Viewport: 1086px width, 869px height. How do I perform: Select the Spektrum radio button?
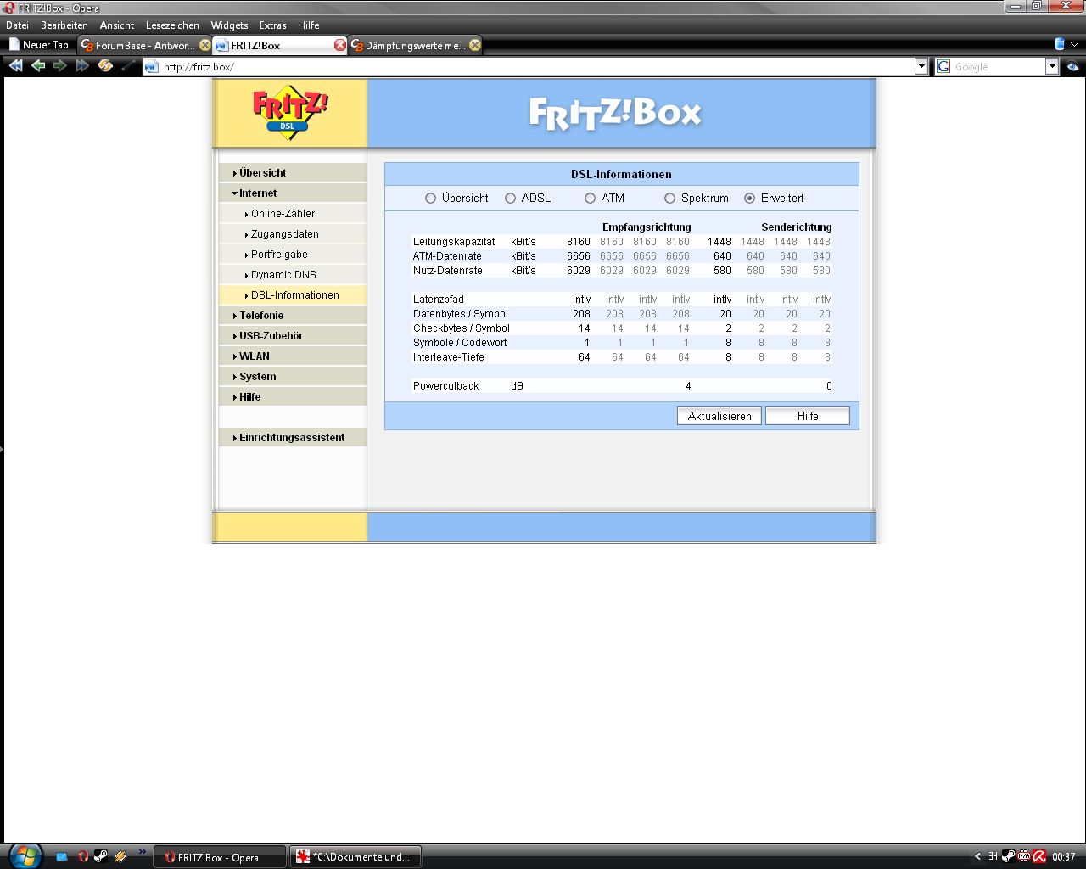click(669, 198)
